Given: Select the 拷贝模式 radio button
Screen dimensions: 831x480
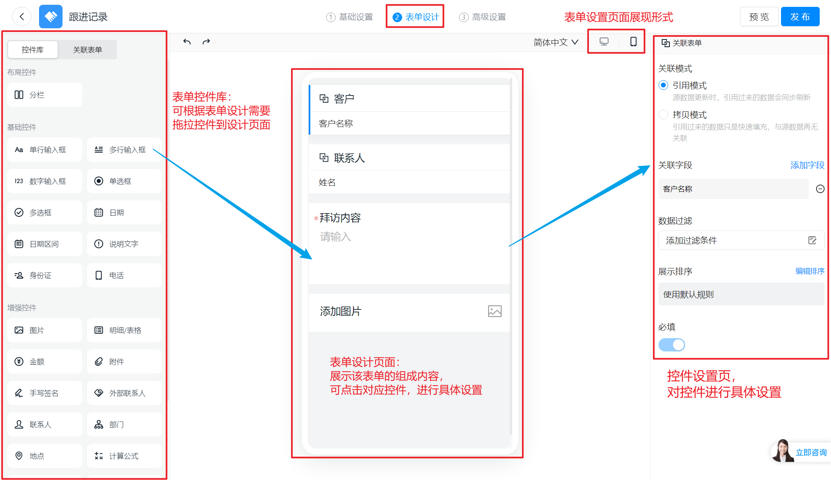Looking at the screenshot, I should coord(663,115).
